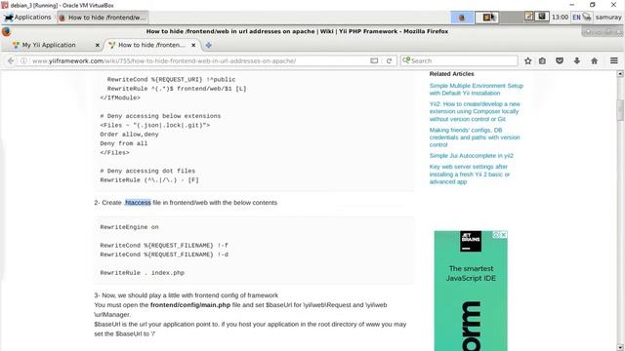Click the page scrollbar down arrow
This screenshot has height=351, width=625.
click(620, 347)
